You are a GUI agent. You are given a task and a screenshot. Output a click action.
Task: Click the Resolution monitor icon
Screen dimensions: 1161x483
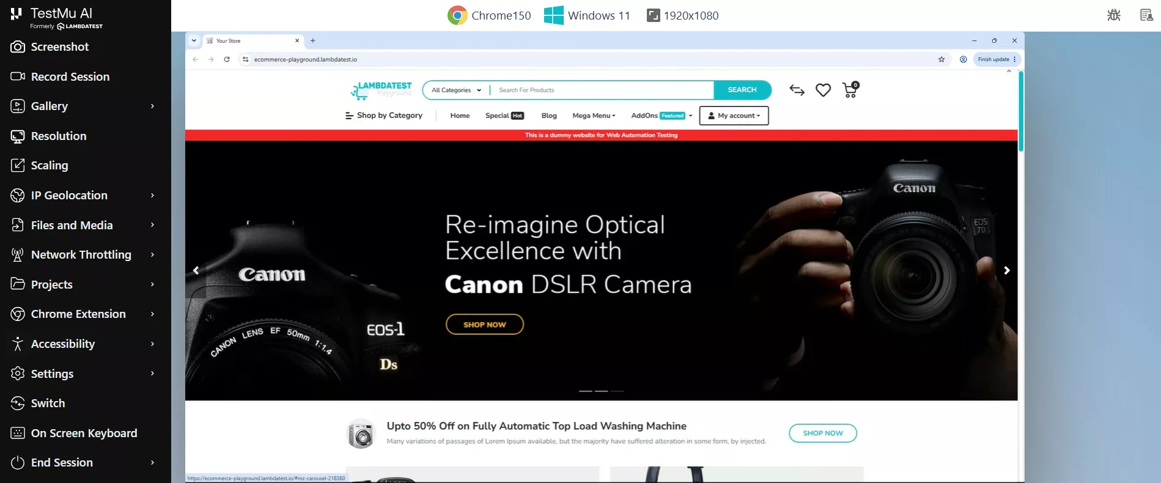coord(18,136)
